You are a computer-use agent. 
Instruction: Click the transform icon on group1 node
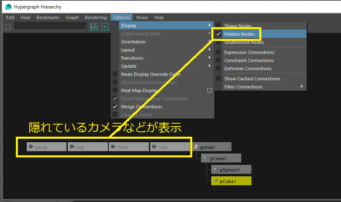pyautogui.click(x=196, y=147)
